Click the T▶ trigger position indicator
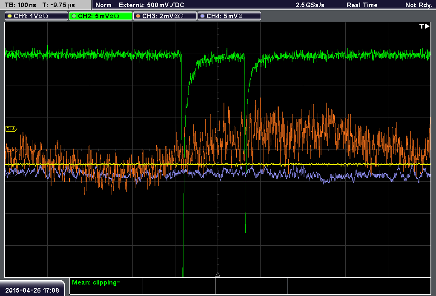The width and height of the screenshot is (436, 296). coord(425,26)
